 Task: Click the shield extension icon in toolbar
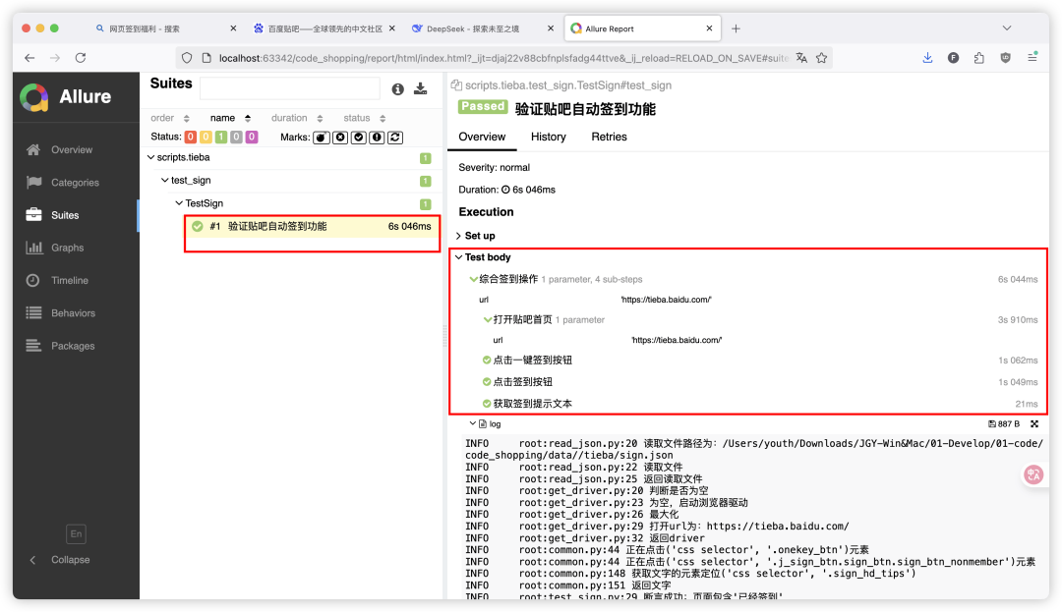(x=1006, y=58)
